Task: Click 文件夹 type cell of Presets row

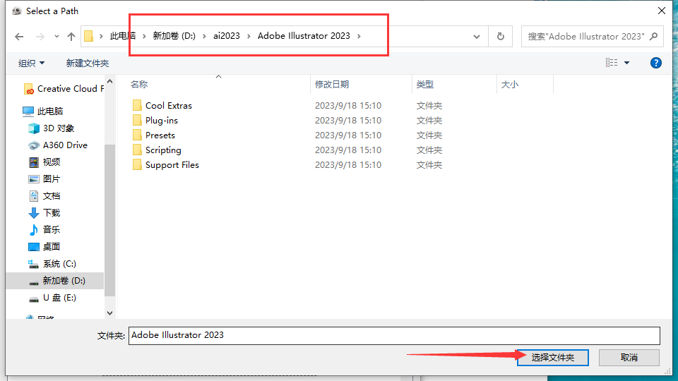Action: (x=429, y=135)
